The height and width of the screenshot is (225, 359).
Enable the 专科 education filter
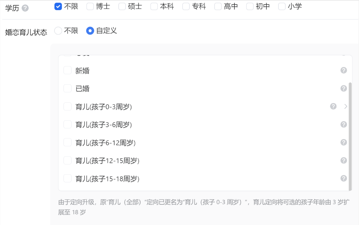click(185, 6)
